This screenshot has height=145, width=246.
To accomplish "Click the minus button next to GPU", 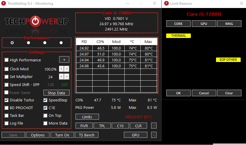I will tap(154, 135).
